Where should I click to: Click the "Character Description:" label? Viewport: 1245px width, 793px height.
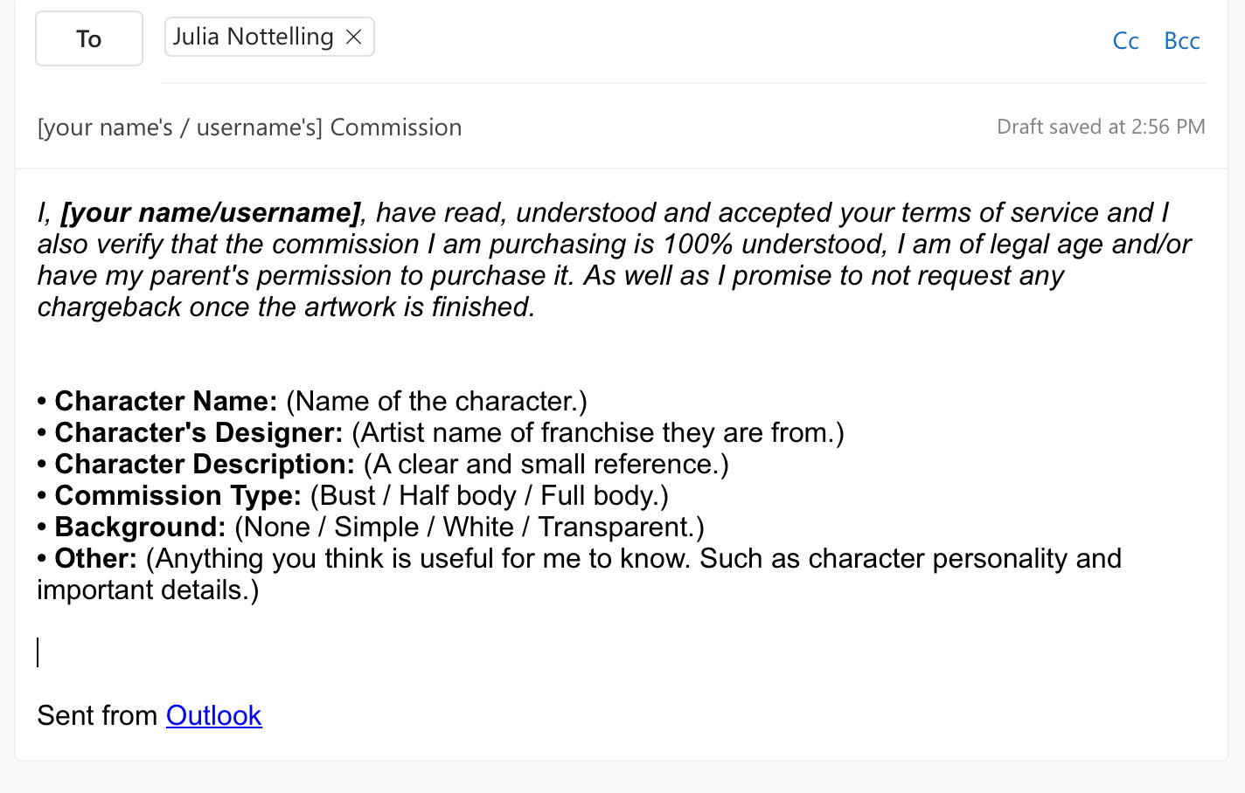(205, 465)
